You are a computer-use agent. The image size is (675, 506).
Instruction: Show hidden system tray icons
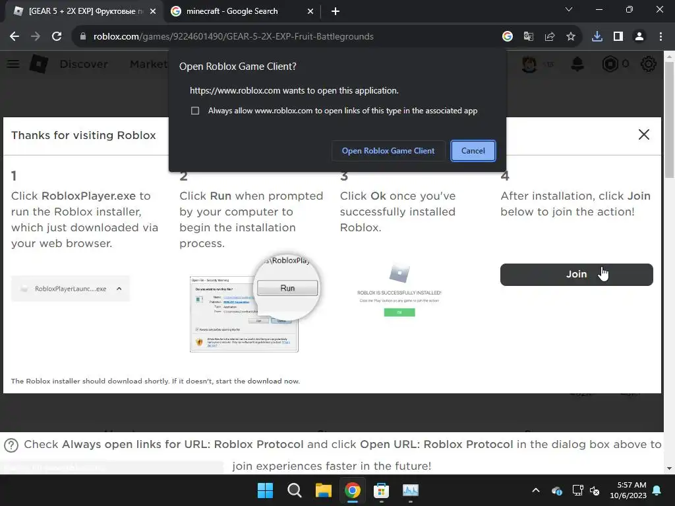(536, 490)
